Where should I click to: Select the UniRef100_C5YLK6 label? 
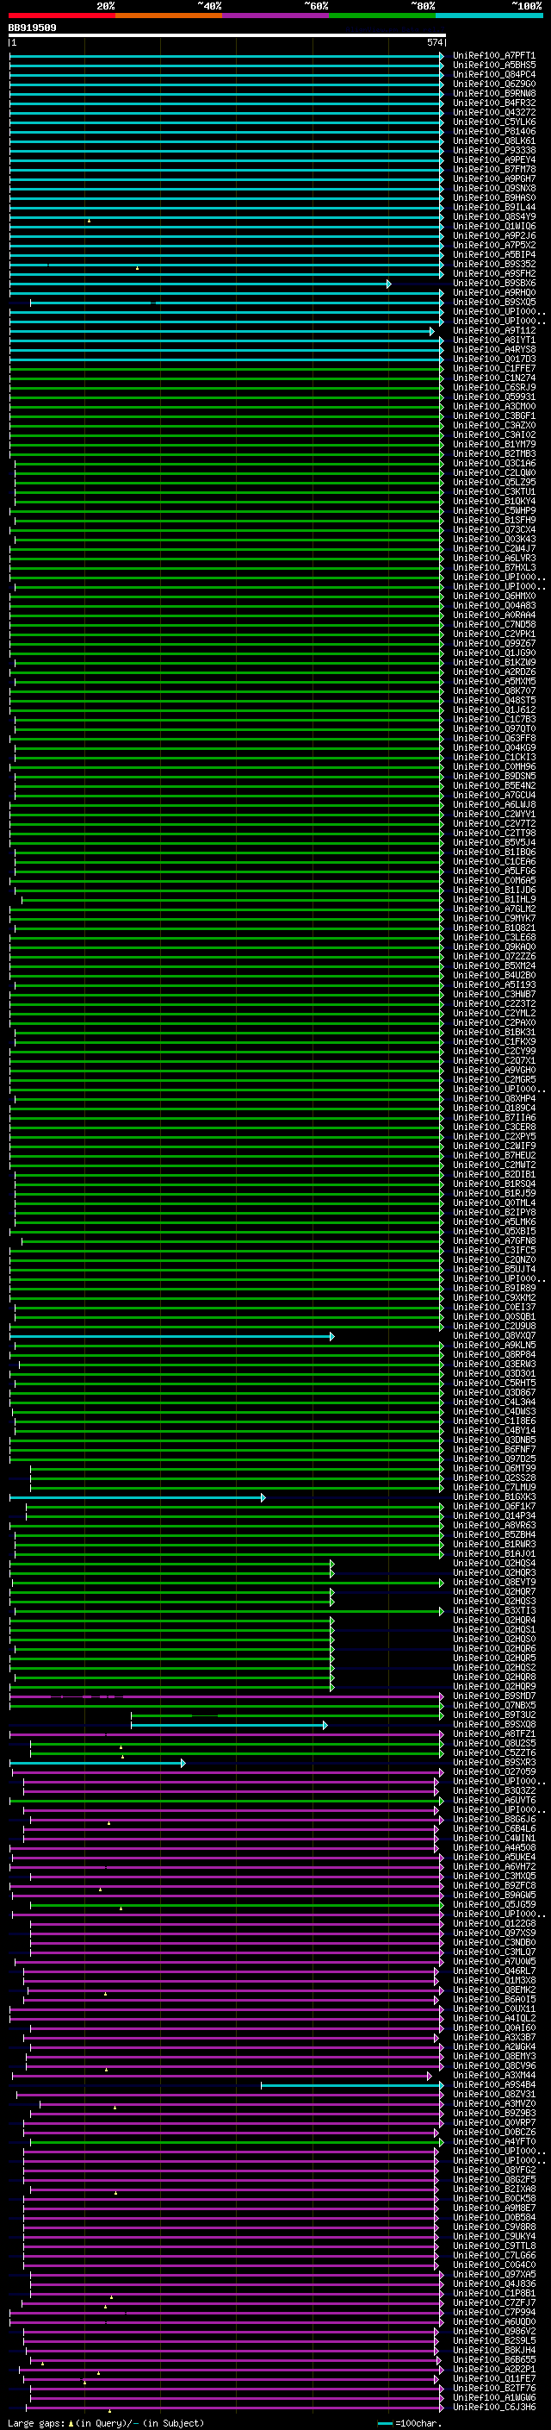click(x=494, y=122)
